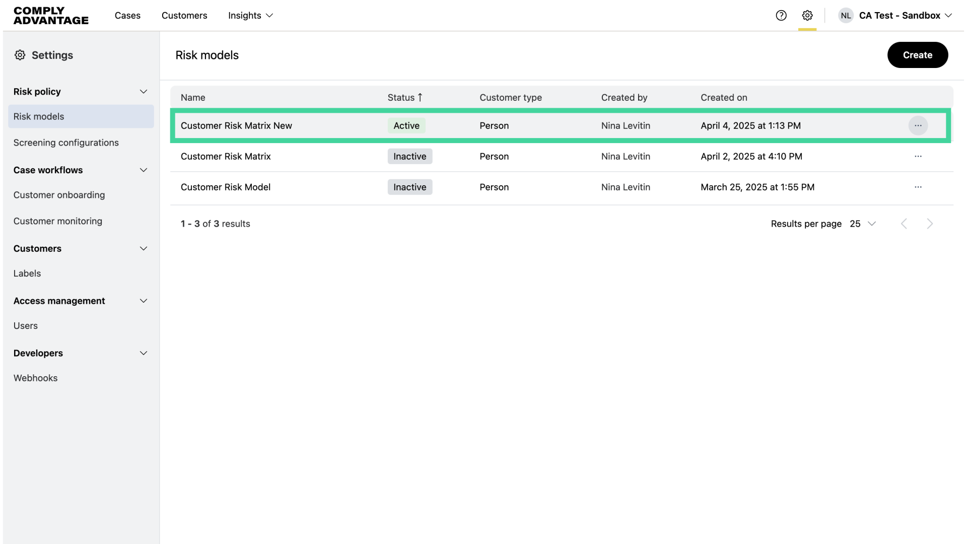Image resolution: width=967 pixels, height=544 pixels.
Task: Click the Create button
Action: 917,55
